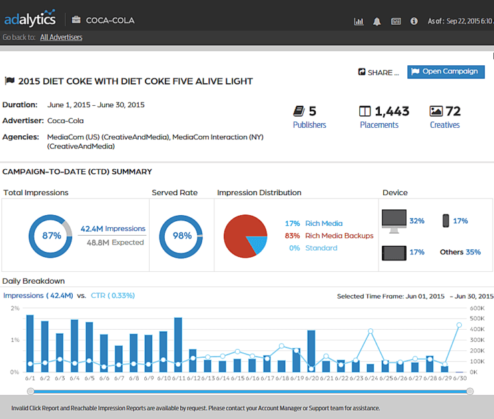
Task: Click the campaign title 2015 DIET COKE
Action: [x=136, y=81]
